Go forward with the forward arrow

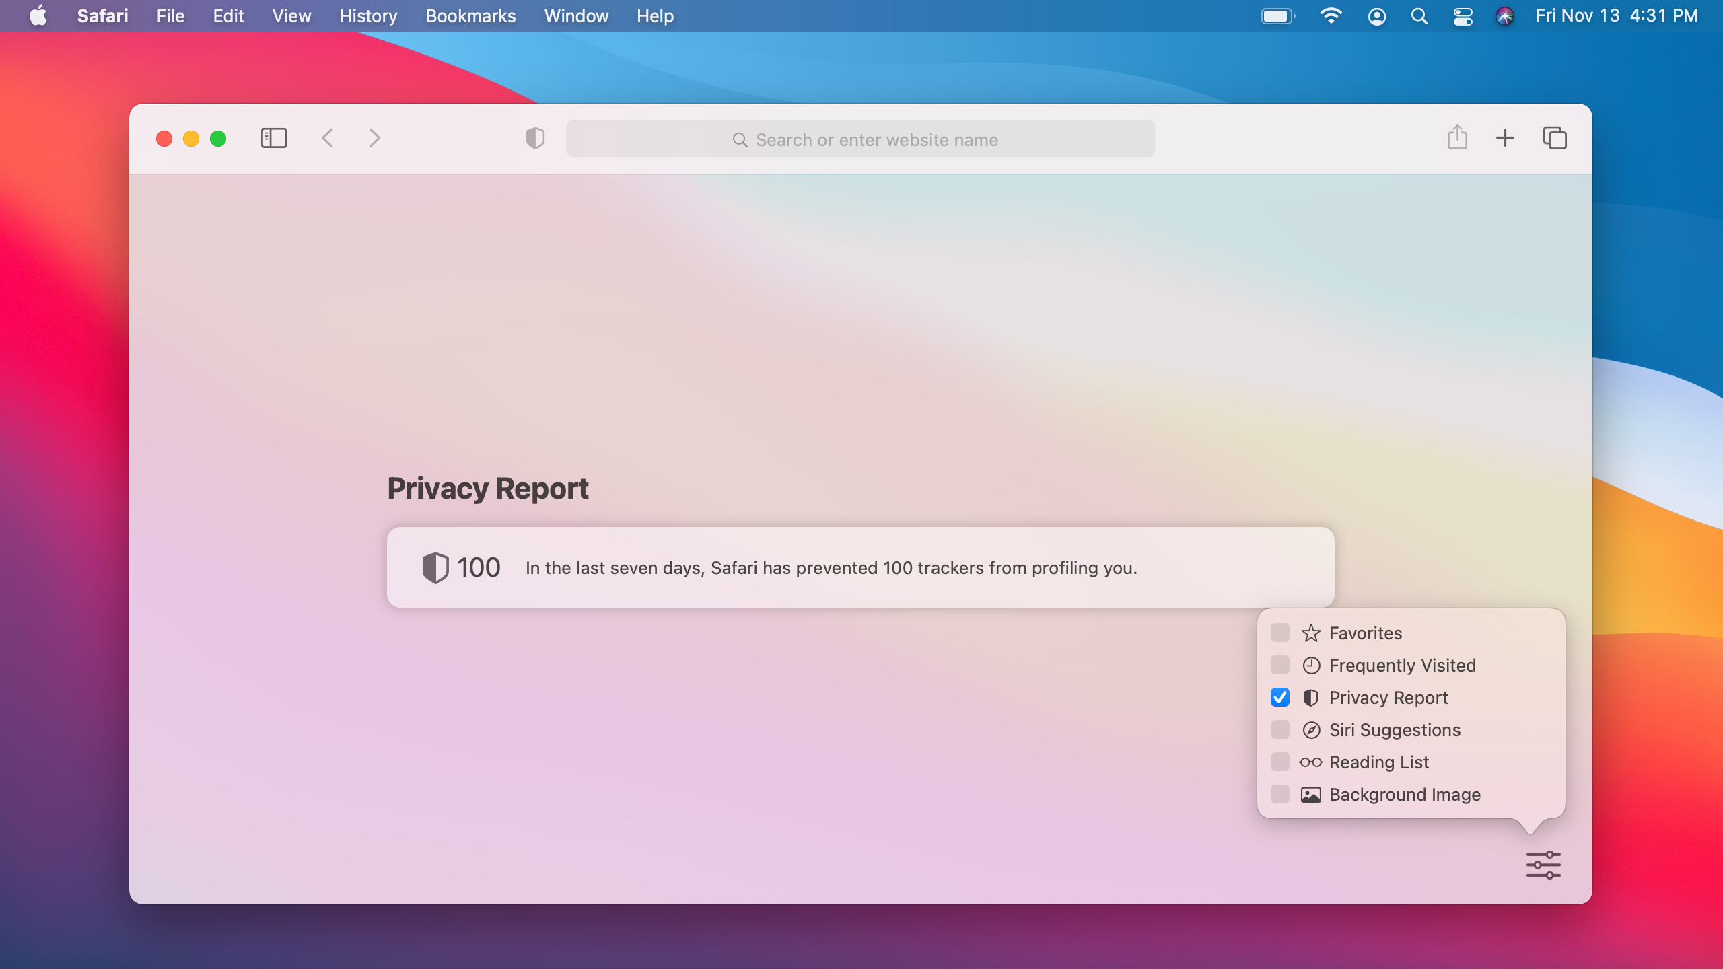(x=375, y=138)
